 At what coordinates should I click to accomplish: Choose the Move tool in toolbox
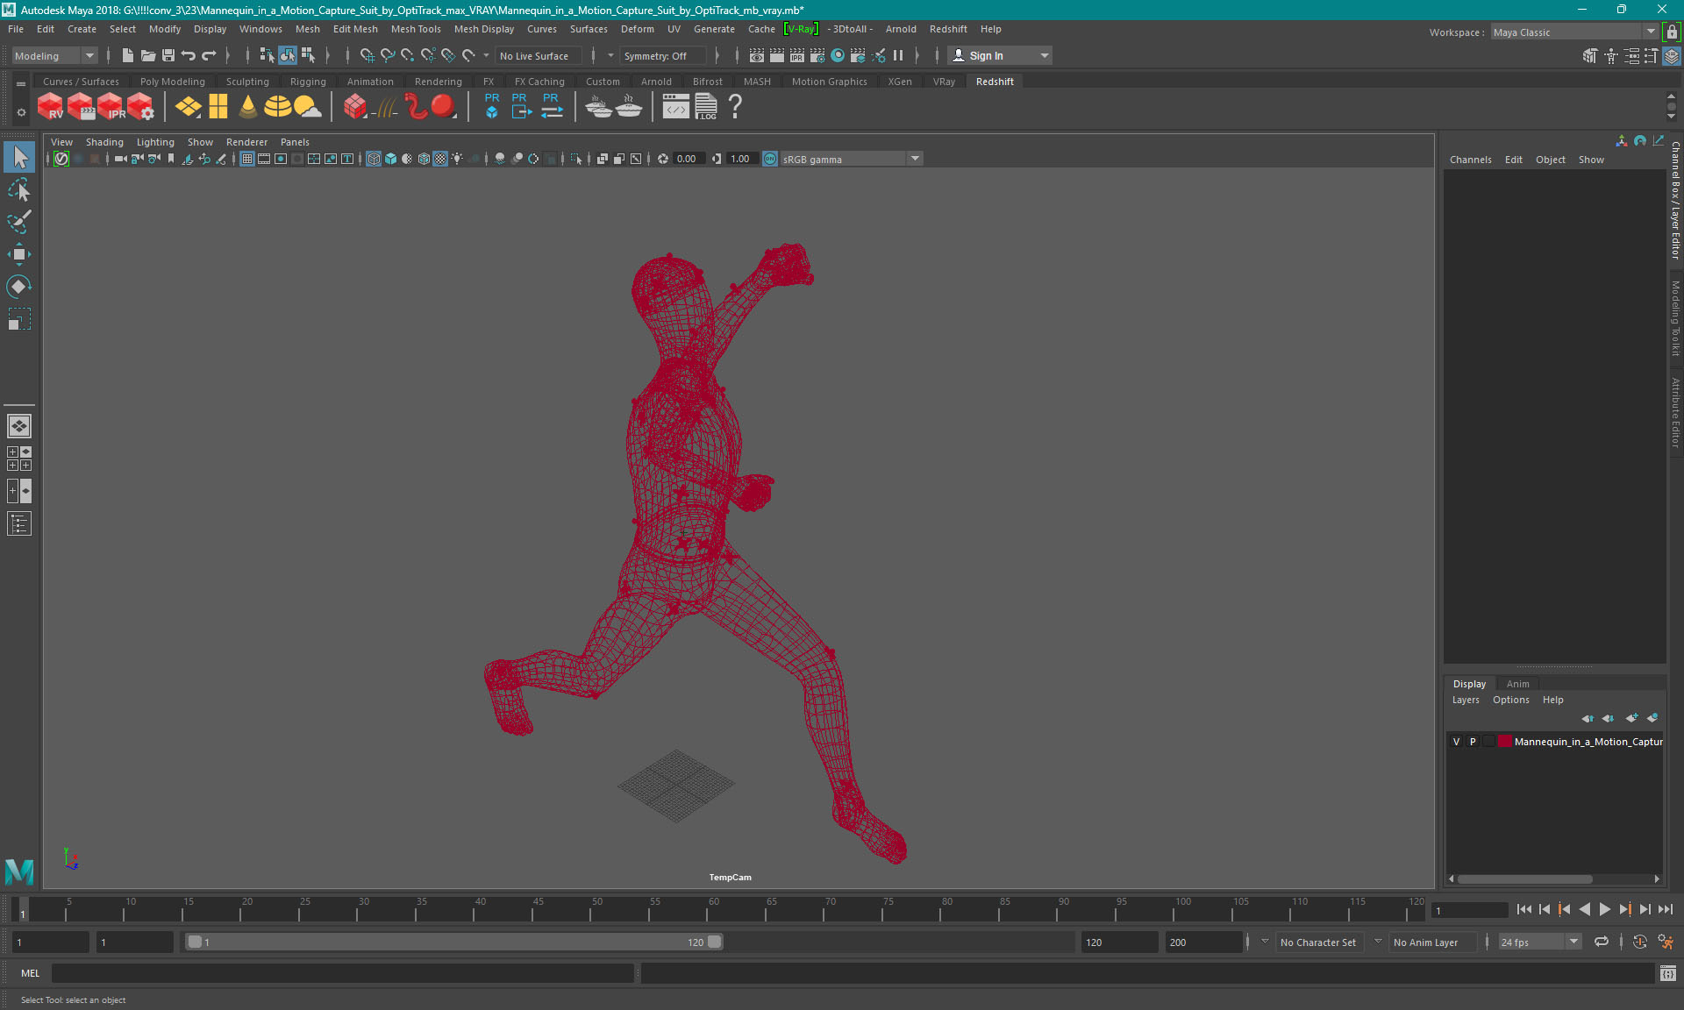click(19, 255)
